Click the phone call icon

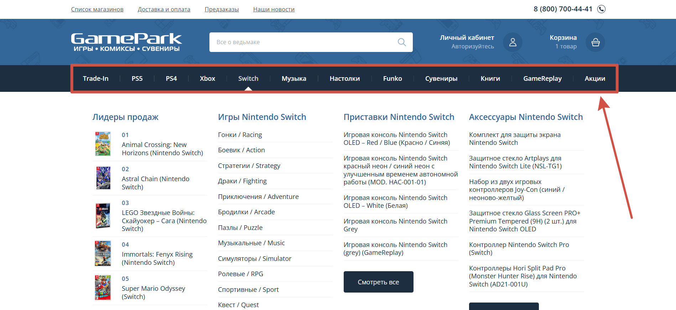pos(601,9)
